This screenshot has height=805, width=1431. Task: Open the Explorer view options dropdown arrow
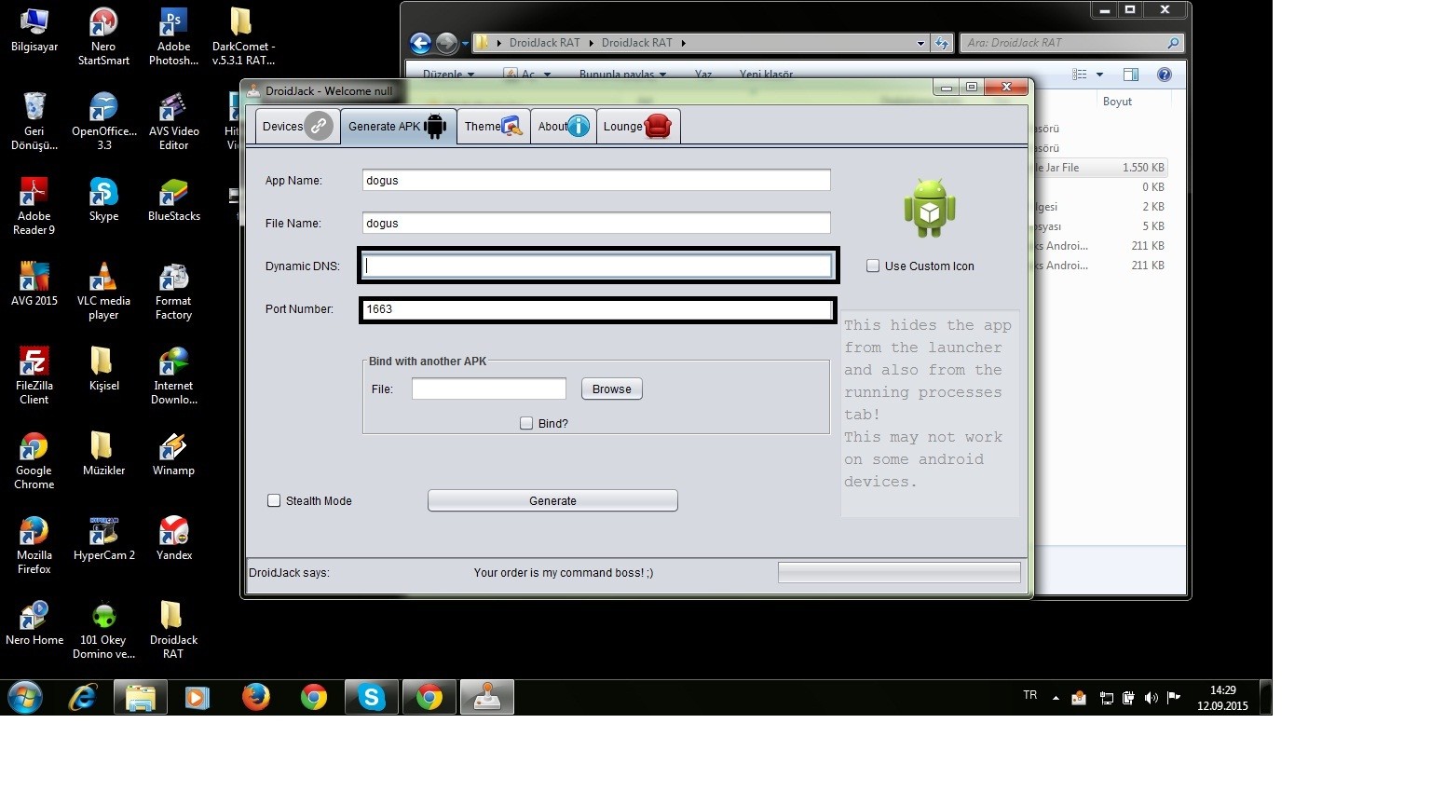click(x=1099, y=75)
